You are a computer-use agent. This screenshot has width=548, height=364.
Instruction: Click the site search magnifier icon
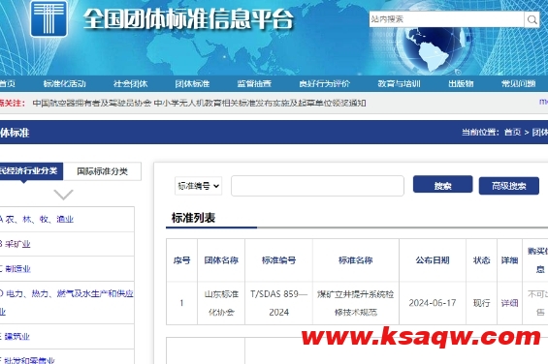[x=532, y=19]
